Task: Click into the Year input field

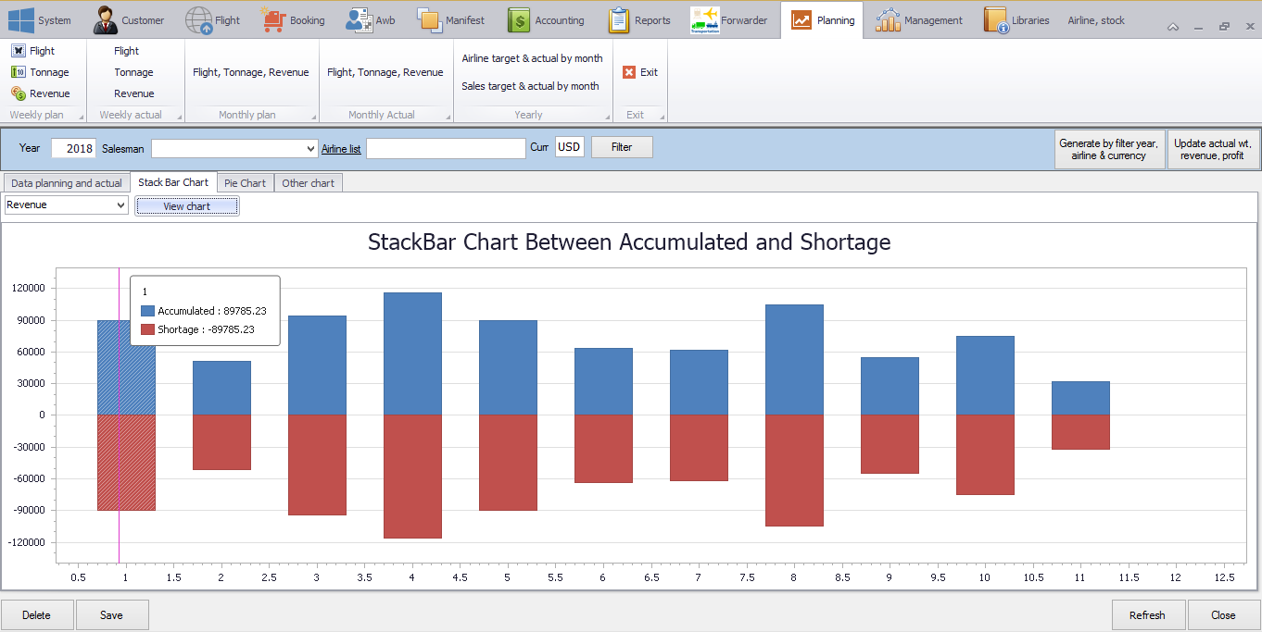Action: pyautogui.click(x=73, y=148)
